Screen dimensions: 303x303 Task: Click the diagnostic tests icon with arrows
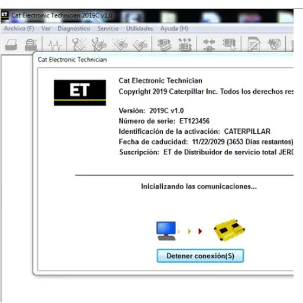pyautogui.click(x=185, y=44)
